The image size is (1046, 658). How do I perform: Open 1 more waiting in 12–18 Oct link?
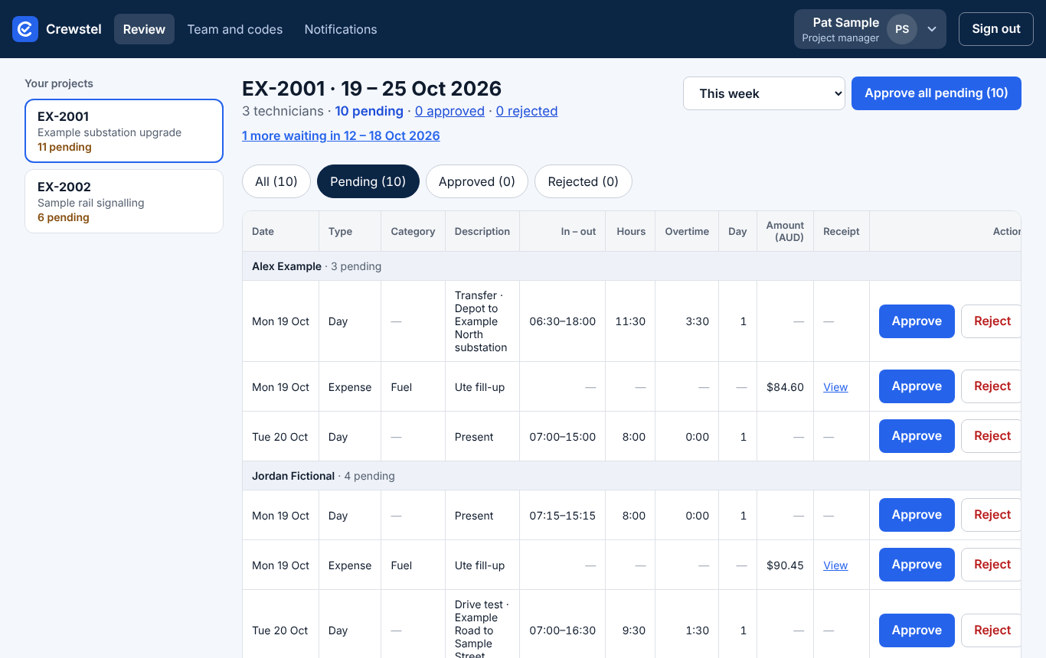point(341,135)
